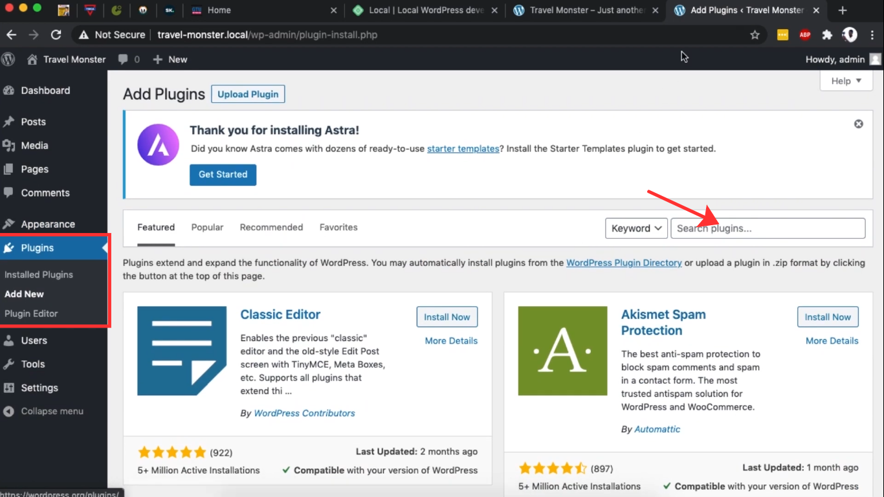The width and height of the screenshot is (884, 497).
Task: Click Get Started in the Astra notice
Action: pyautogui.click(x=223, y=175)
